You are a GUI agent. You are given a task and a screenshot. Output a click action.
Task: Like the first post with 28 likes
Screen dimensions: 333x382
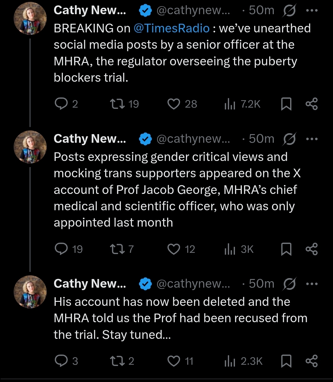click(174, 104)
